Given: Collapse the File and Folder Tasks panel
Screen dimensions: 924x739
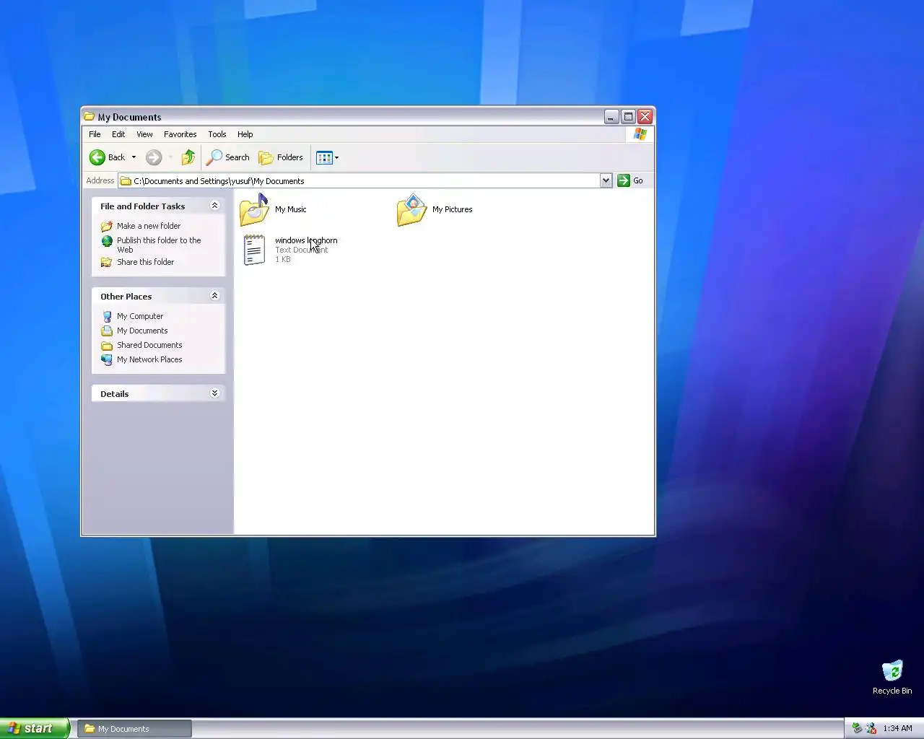Looking at the screenshot, I should click(214, 206).
